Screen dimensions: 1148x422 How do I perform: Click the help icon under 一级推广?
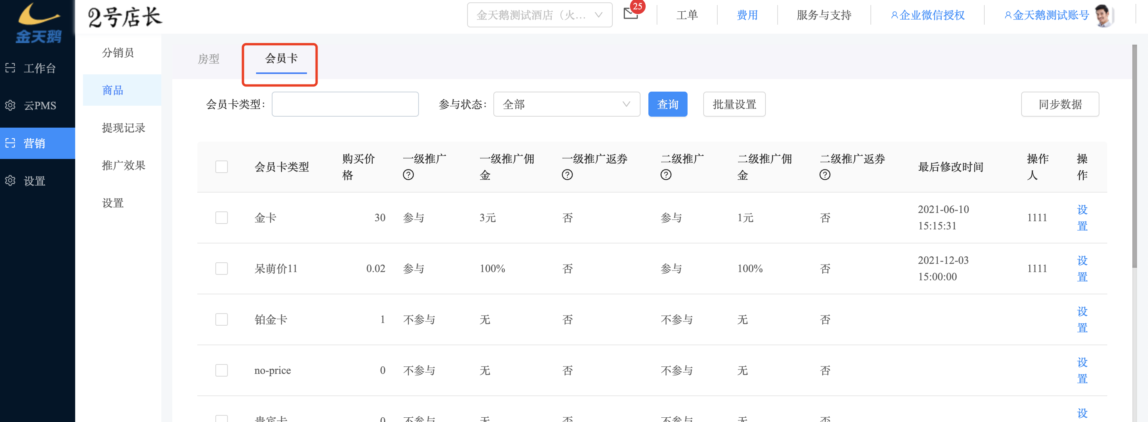point(408,175)
